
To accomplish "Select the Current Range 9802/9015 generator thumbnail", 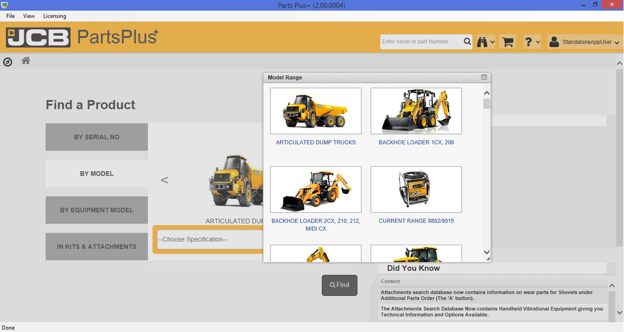I will coord(416,190).
